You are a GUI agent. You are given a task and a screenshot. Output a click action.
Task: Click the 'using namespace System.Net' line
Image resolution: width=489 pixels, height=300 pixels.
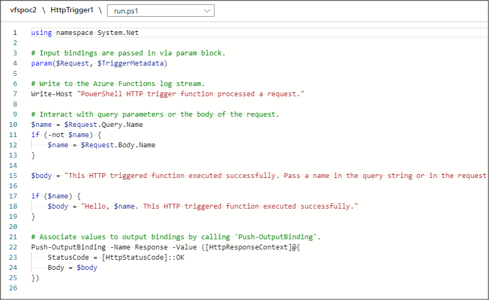click(x=85, y=33)
